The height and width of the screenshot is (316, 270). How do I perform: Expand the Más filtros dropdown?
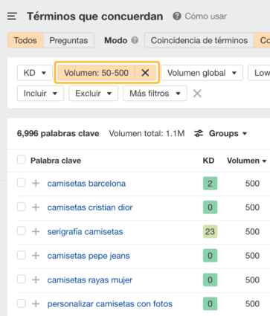[155, 94]
